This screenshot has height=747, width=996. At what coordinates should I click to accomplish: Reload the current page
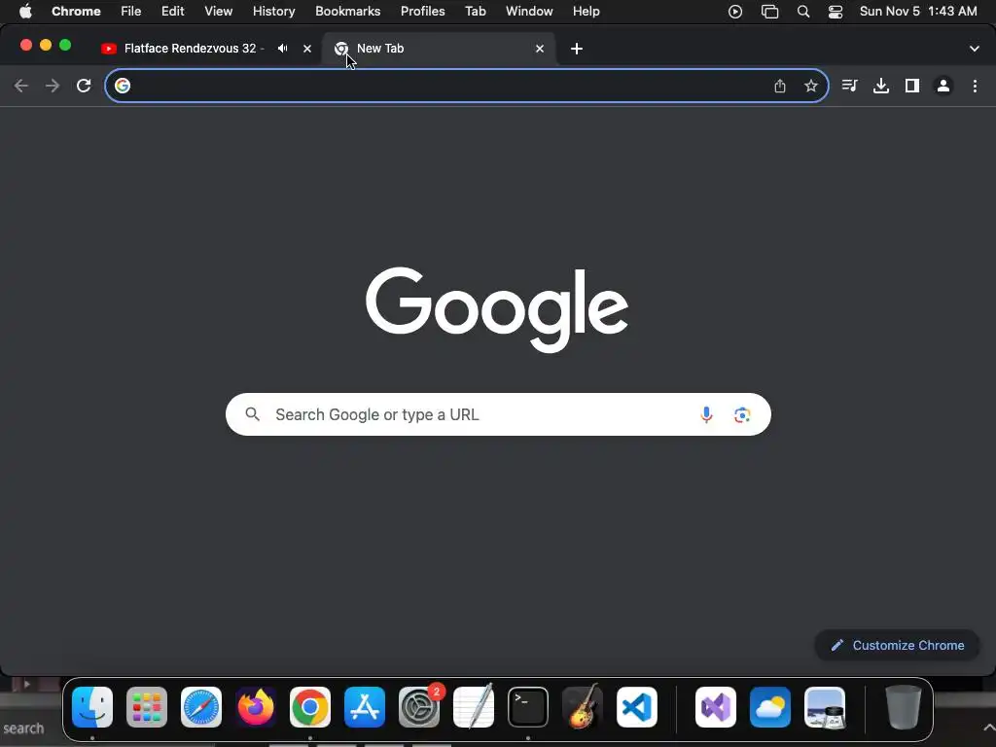(84, 86)
